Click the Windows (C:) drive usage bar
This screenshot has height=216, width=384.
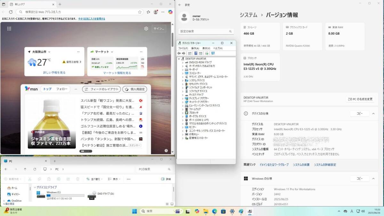tap(65, 195)
